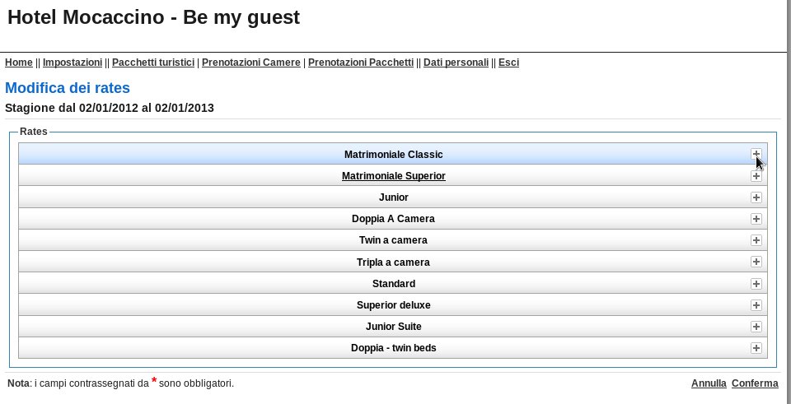Click Annulla to cancel changes
Viewport: 791px width, 404px height.
point(709,383)
